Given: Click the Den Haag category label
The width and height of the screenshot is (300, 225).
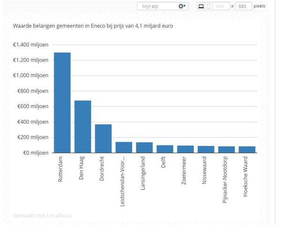Looking at the screenshot, I should click(x=81, y=168).
